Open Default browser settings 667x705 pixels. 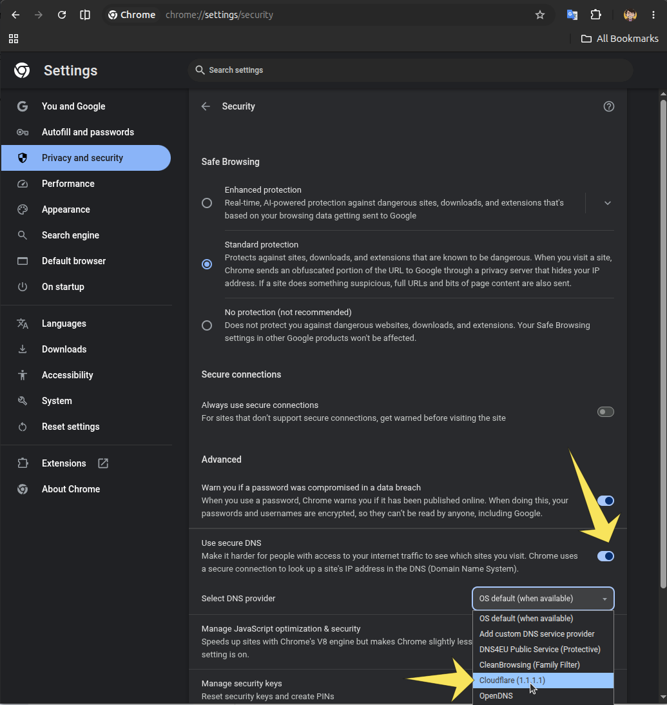point(86,261)
